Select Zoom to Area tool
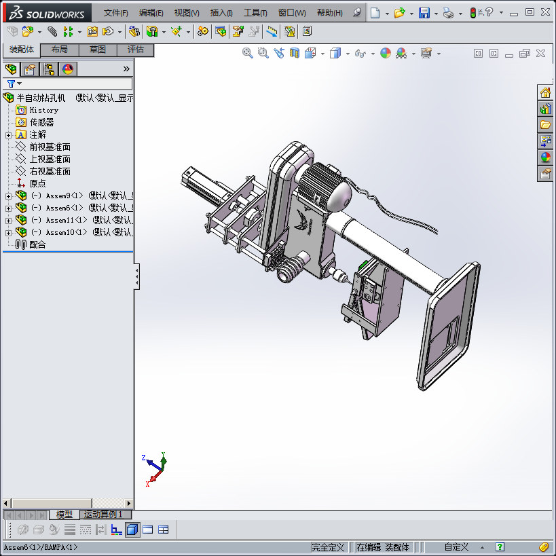 tap(263, 53)
